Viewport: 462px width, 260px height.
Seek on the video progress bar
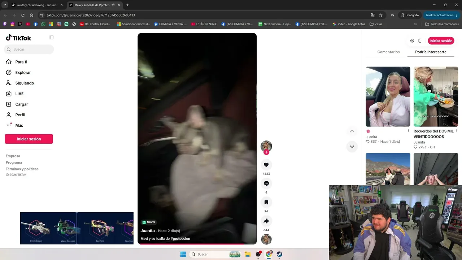(197, 244)
